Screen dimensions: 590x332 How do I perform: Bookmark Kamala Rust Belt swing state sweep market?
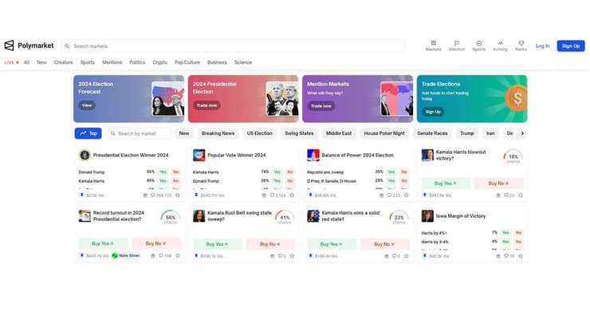tap(292, 256)
